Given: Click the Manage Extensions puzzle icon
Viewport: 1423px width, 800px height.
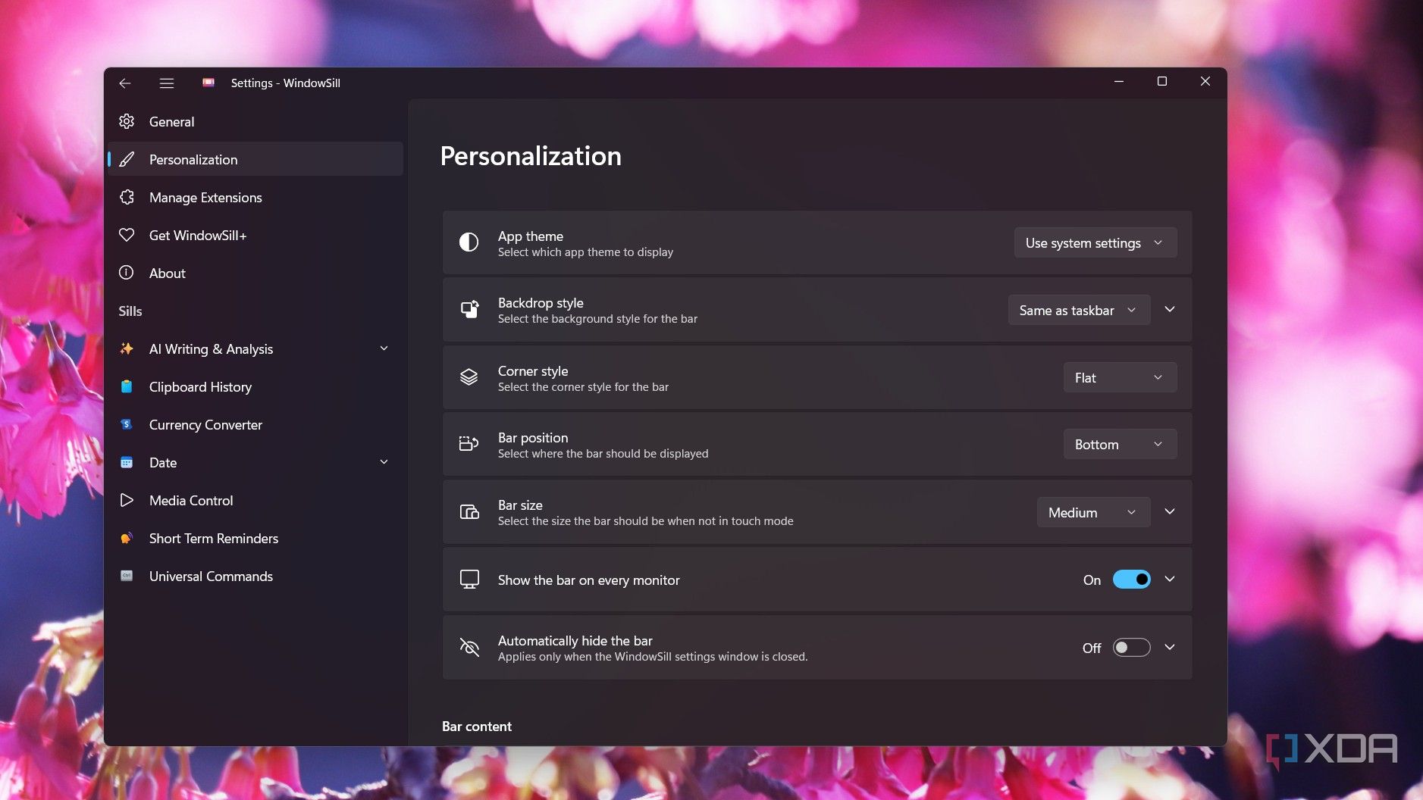Looking at the screenshot, I should coord(127,197).
